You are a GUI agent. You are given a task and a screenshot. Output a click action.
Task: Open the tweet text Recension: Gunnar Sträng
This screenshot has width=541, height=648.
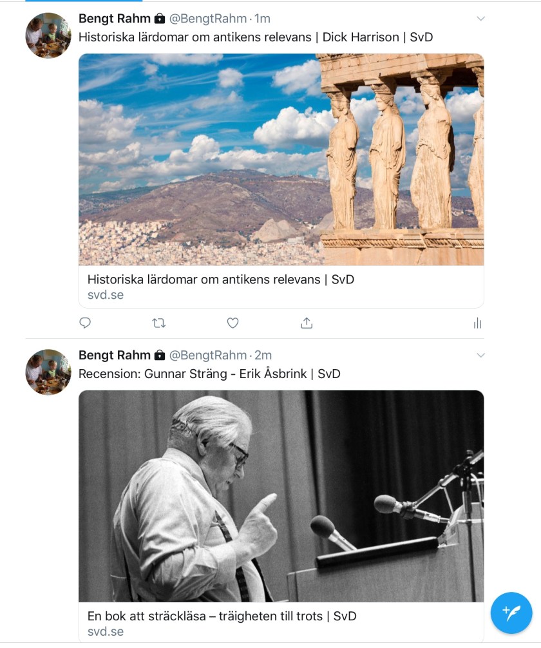[209, 374]
